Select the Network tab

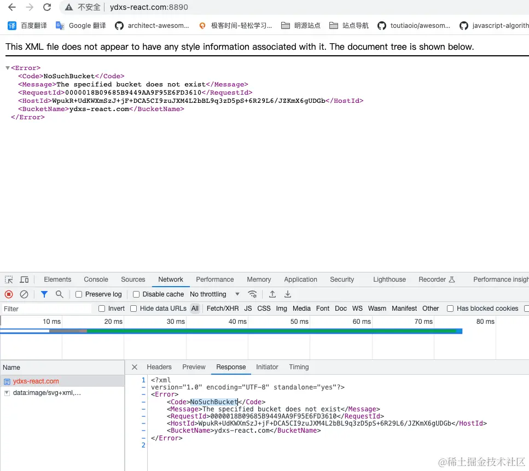[x=171, y=280]
